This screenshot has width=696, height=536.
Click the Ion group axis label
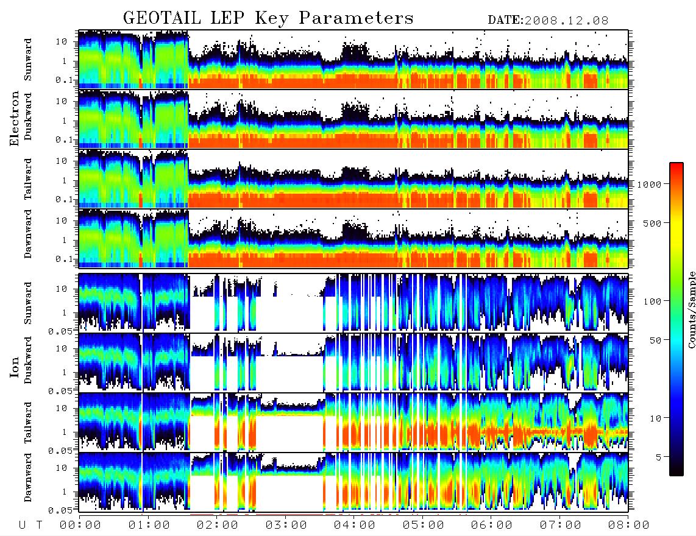pyautogui.click(x=15, y=367)
